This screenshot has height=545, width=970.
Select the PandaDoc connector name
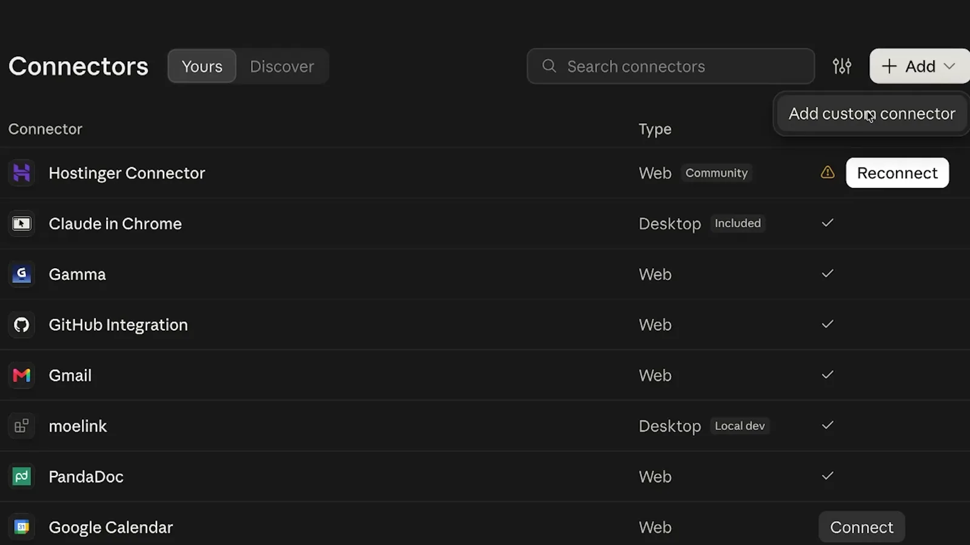point(86,477)
